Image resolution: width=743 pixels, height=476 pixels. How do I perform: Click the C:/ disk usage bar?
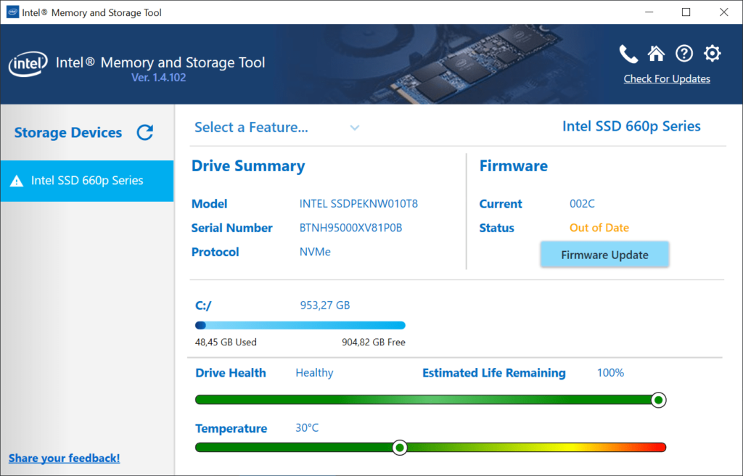(300, 325)
